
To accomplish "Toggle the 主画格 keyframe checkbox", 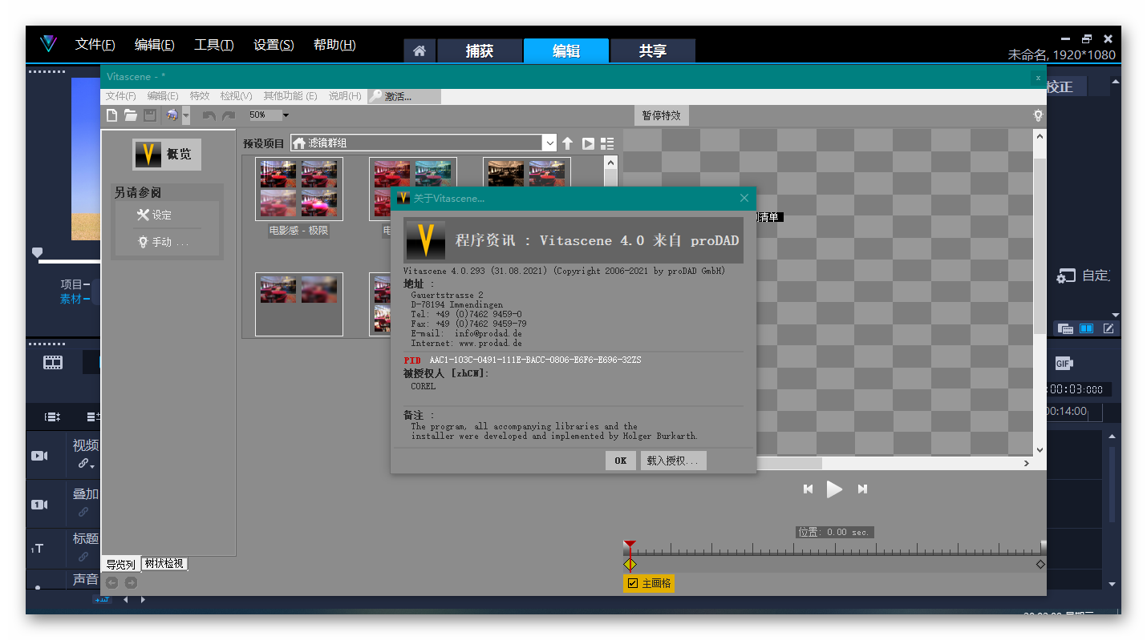I will point(633,583).
